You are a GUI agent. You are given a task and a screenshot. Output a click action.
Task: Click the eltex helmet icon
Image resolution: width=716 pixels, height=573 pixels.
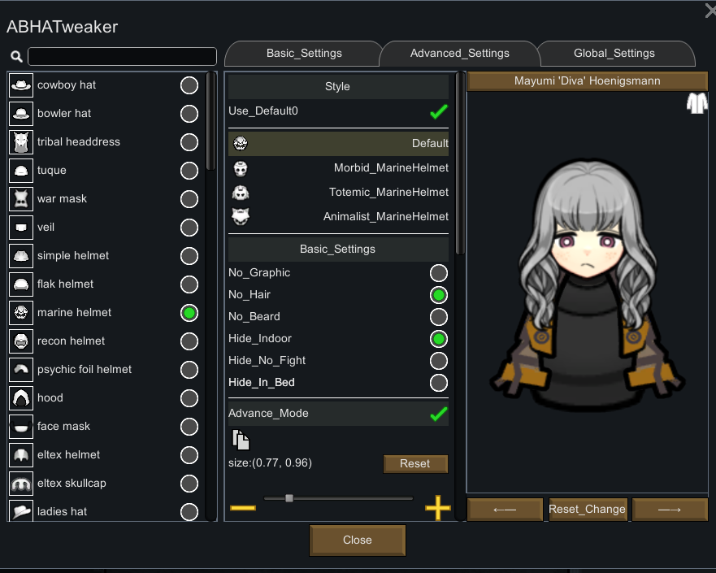[21, 455]
